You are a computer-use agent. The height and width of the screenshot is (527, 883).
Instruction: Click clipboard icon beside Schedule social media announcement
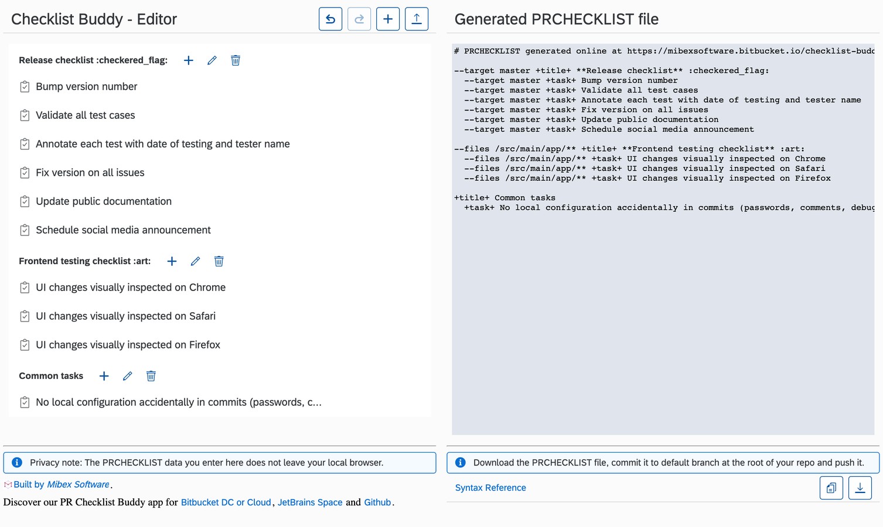(x=25, y=230)
